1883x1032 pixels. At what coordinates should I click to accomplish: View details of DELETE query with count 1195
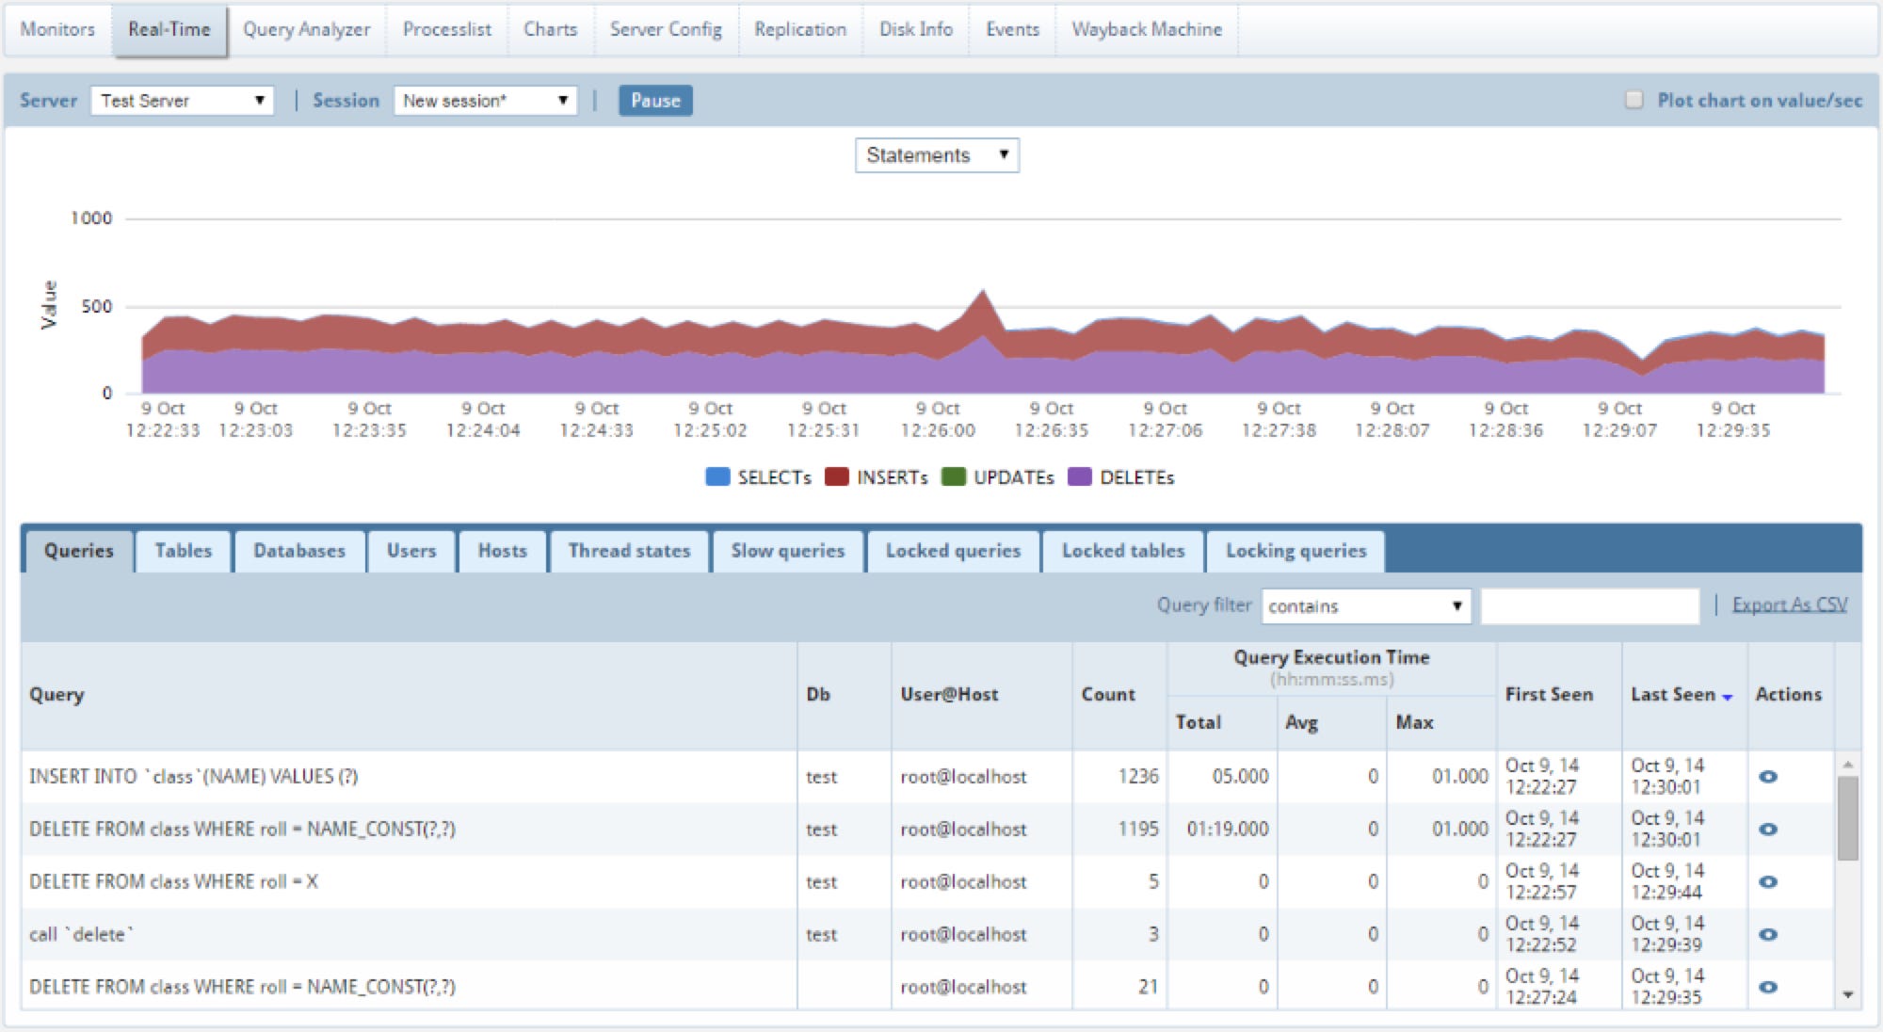point(1768,830)
